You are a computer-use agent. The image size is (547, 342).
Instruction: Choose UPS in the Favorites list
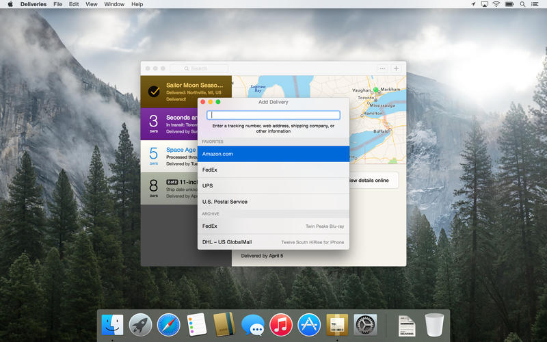(273, 185)
